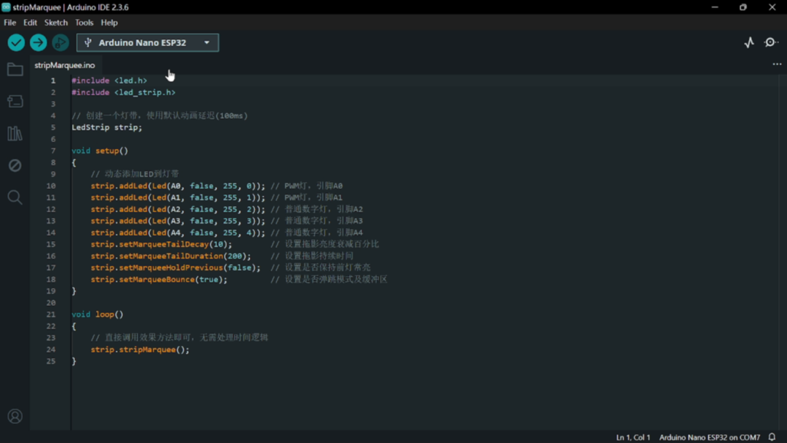This screenshot has height=443, width=787.
Task: Select the stripMarquee.ino tab
Action: (x=65, y=66)
